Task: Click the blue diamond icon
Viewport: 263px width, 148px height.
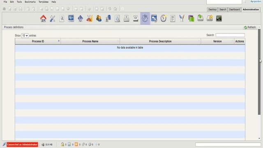Action: [x=81, y=18]
